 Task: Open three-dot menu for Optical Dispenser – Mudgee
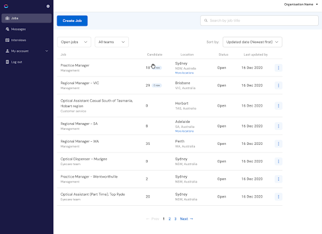(x=279, y=161)
